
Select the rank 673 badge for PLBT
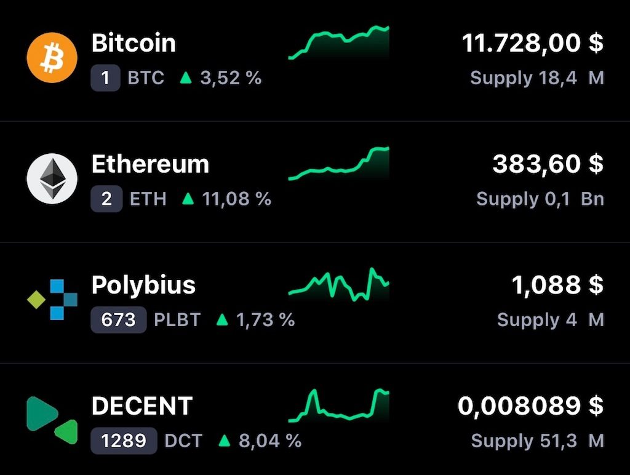(x=119, y=320)
